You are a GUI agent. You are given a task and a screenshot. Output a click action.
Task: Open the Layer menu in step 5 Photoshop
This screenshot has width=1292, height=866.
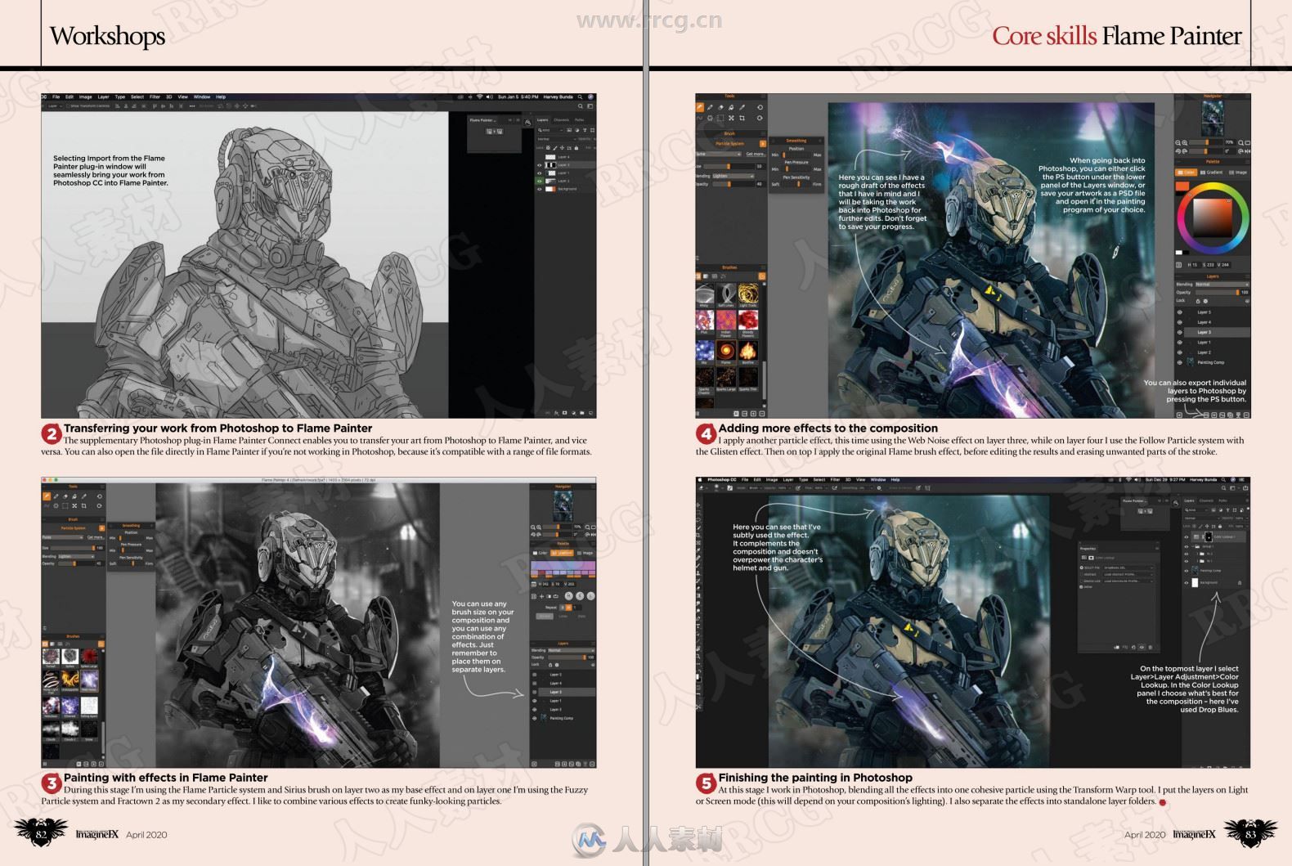[x=788, y=480]
